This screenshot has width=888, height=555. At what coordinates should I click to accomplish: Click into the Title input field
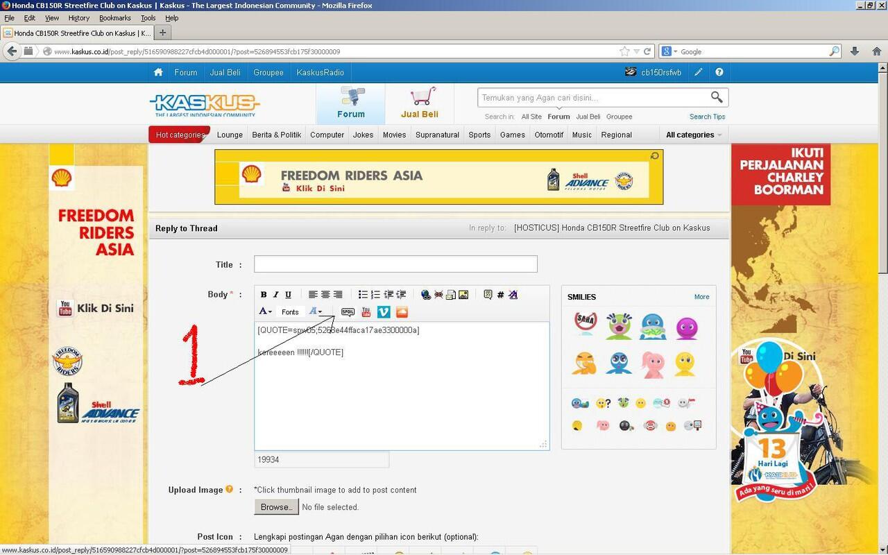(x=395, y=264)
